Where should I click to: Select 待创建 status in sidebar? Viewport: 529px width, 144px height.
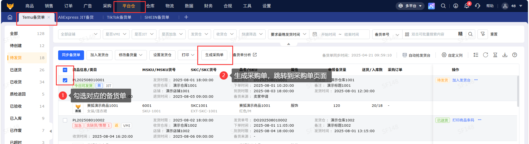point(27,46)
